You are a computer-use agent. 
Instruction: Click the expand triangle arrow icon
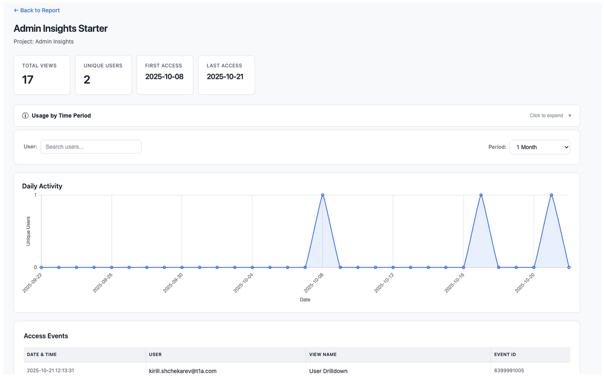pyautogui.click(x=570, y=116)
